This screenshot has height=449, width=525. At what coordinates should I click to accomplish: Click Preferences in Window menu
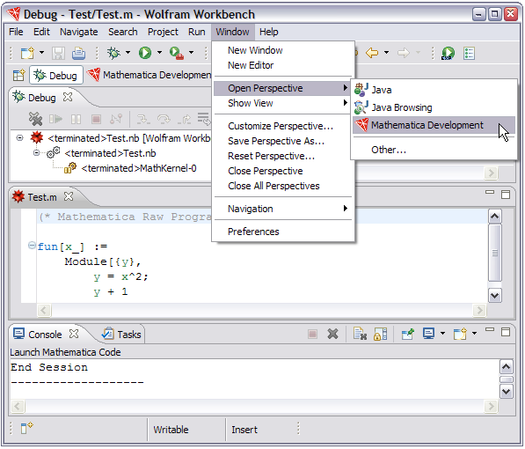pos(283,232)
